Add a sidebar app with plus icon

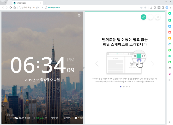point(170,80)
